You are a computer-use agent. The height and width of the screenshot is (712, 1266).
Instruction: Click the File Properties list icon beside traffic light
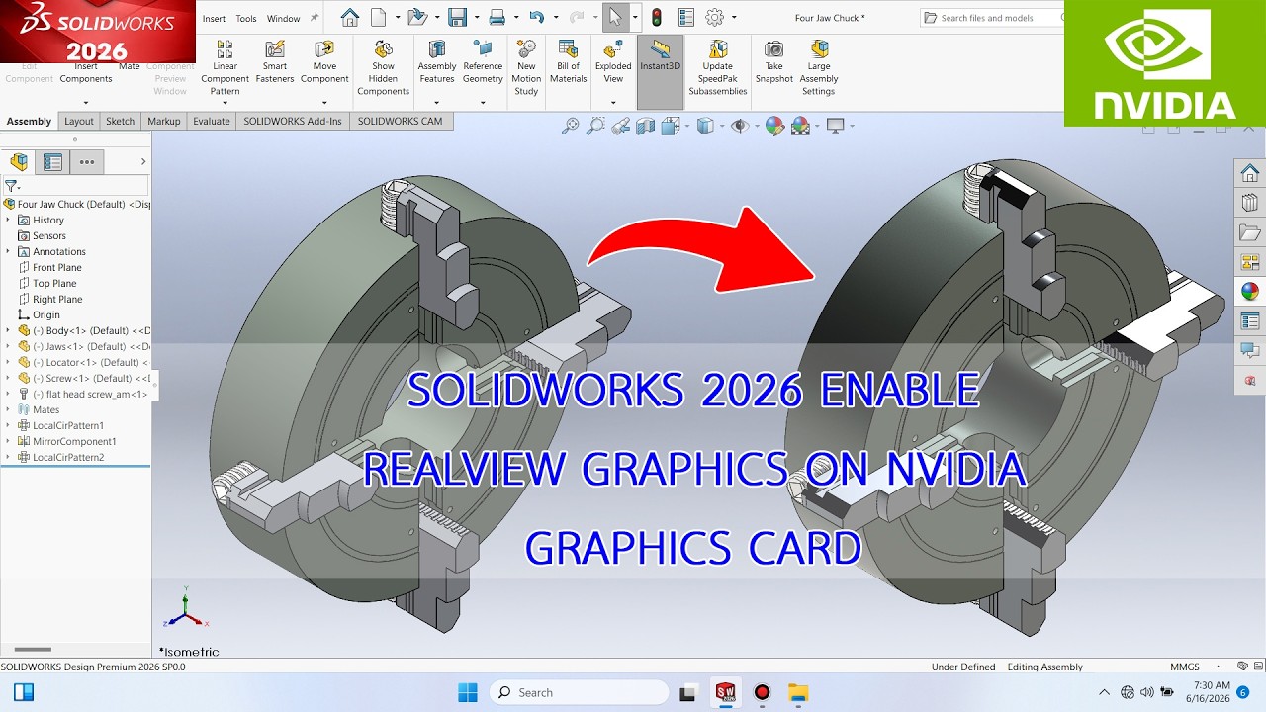click(x=685, y=17)
